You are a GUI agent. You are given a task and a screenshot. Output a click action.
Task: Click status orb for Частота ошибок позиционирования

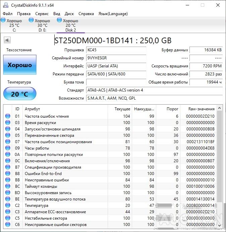pyautogui.click(x=8, y=141)
